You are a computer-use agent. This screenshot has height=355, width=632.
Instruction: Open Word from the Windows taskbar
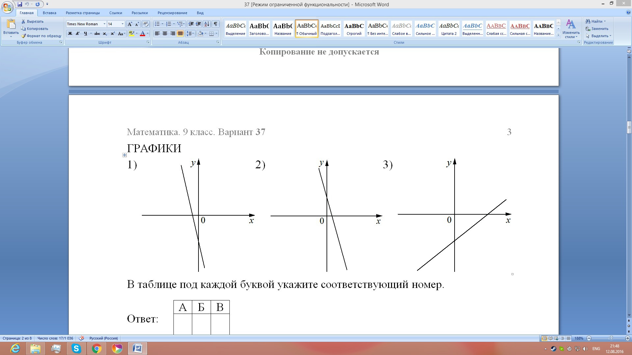137,348
